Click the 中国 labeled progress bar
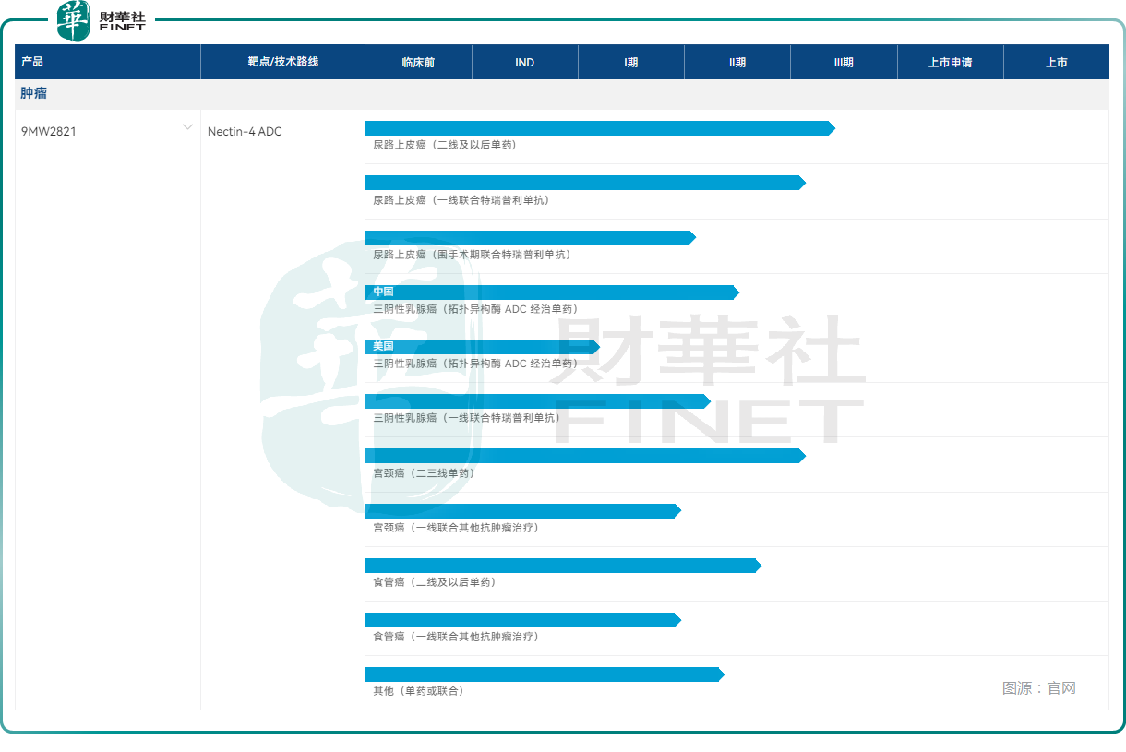Viewport: 1126px width, 752px height. point(552,292)
